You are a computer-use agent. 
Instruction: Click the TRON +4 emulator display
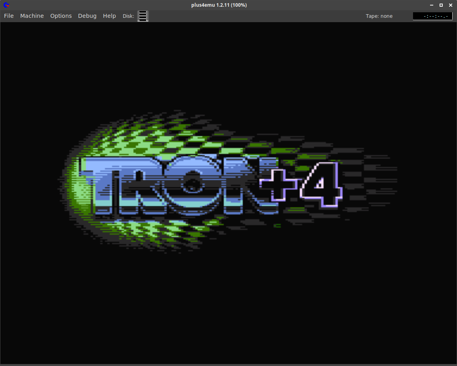click(228, 193)
